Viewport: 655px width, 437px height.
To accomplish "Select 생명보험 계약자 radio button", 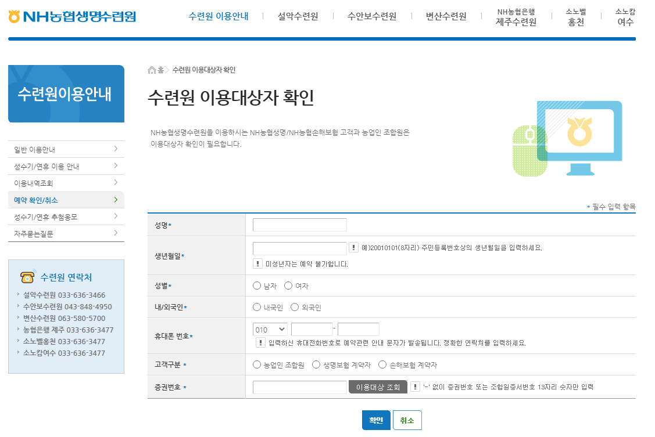I will [316, 365].
